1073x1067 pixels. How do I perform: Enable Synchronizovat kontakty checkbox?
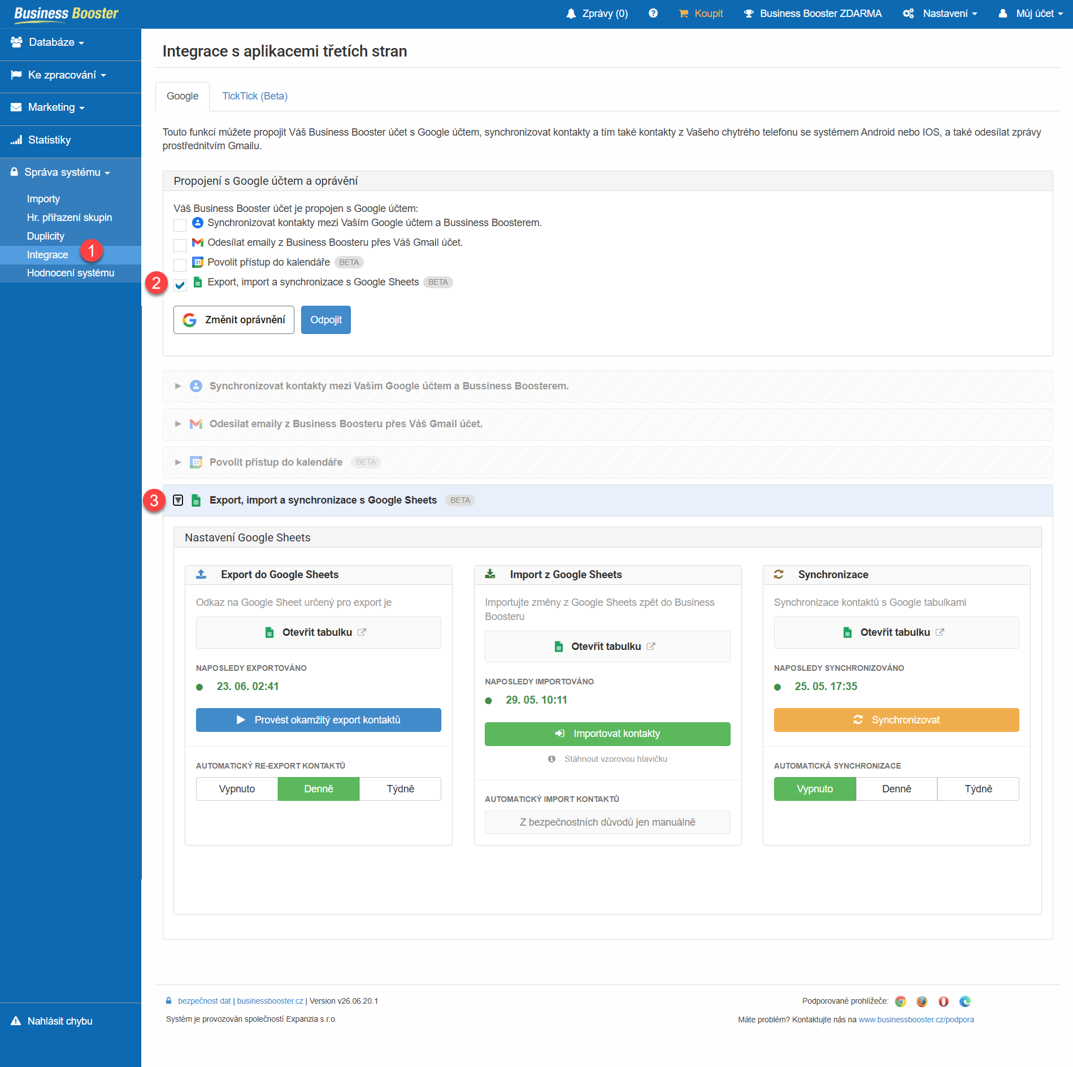pyautogui.click(x=180, y=225)
